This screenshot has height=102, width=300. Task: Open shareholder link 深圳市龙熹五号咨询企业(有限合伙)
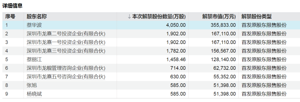(x=66, y=77)
